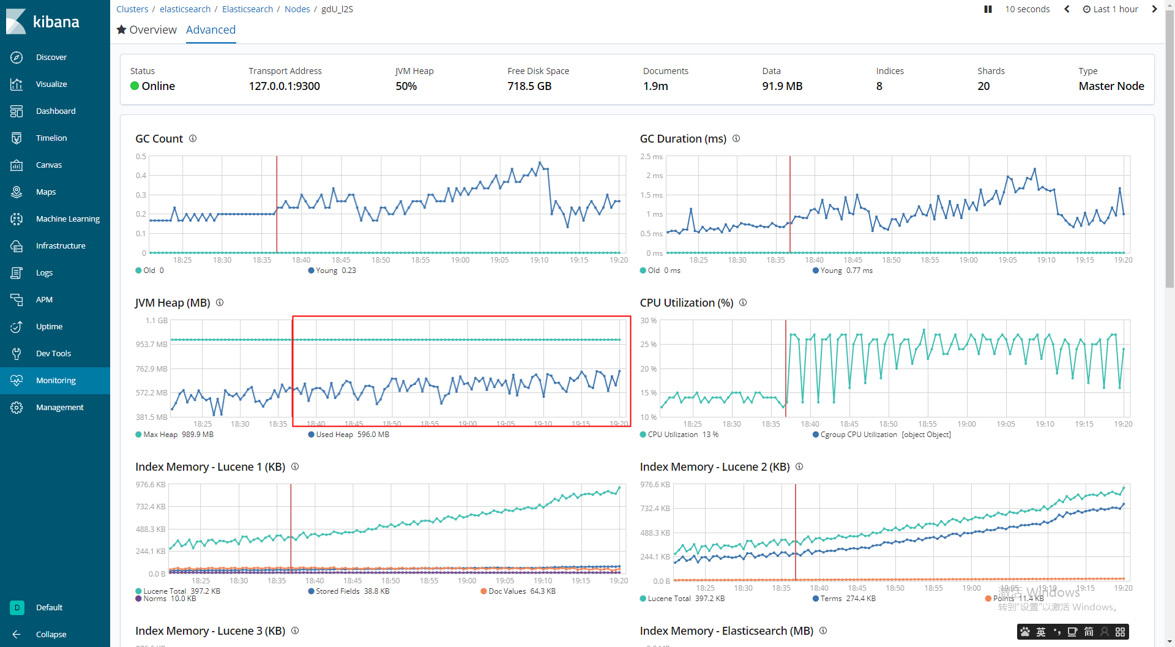The image size is (1175, 647).
Task: Click the Max Heap legend color dot
Action: 138,435
